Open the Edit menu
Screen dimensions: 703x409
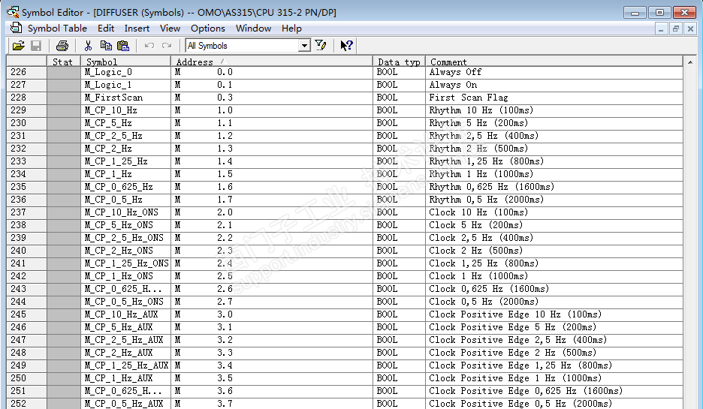tap(106, 29)
